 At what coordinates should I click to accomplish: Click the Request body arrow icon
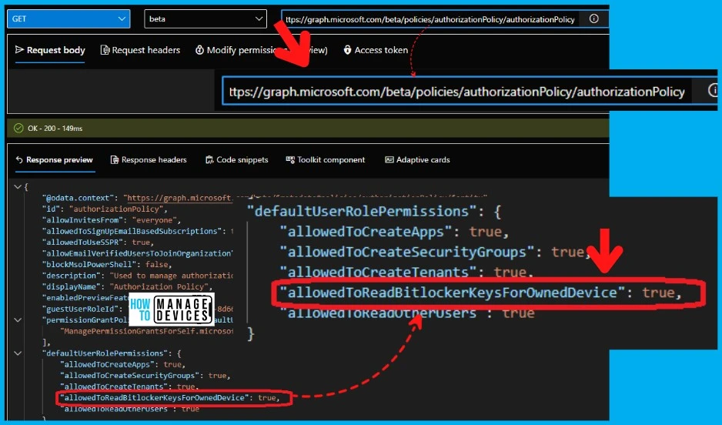(x=19, y=50)
